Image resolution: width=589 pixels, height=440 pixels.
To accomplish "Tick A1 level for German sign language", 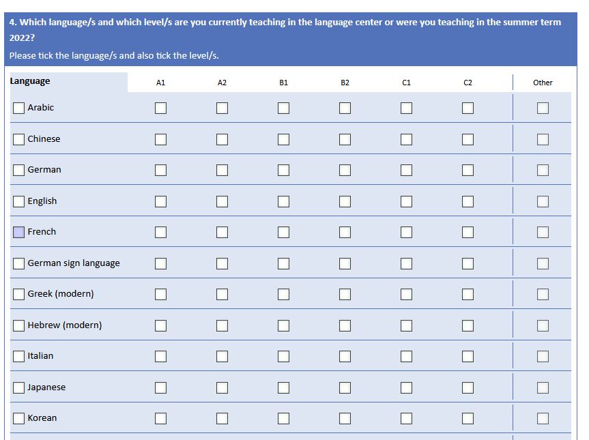I will click(x=160, y=263).
